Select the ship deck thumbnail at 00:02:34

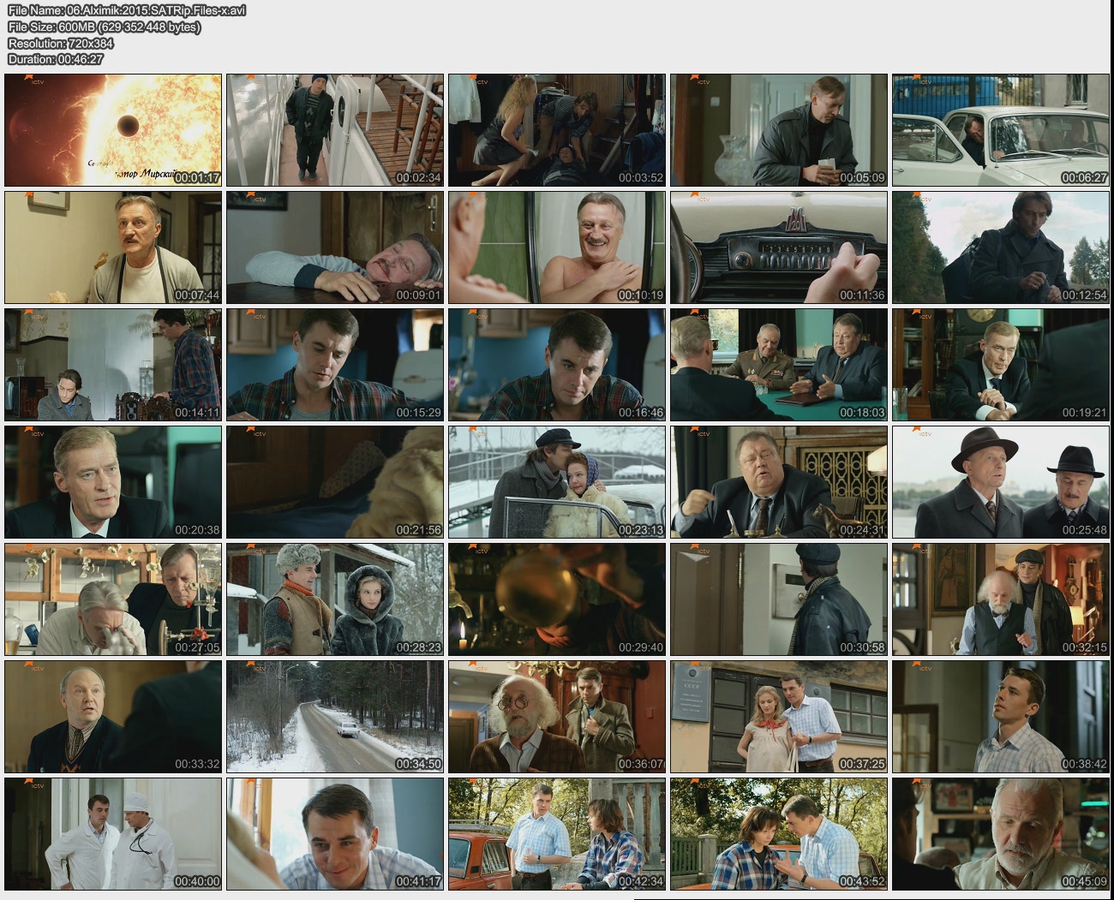[x=335, y=130]
